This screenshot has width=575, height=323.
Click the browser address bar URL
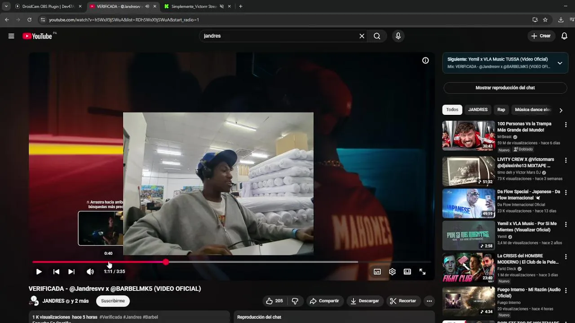click(124, 20)
